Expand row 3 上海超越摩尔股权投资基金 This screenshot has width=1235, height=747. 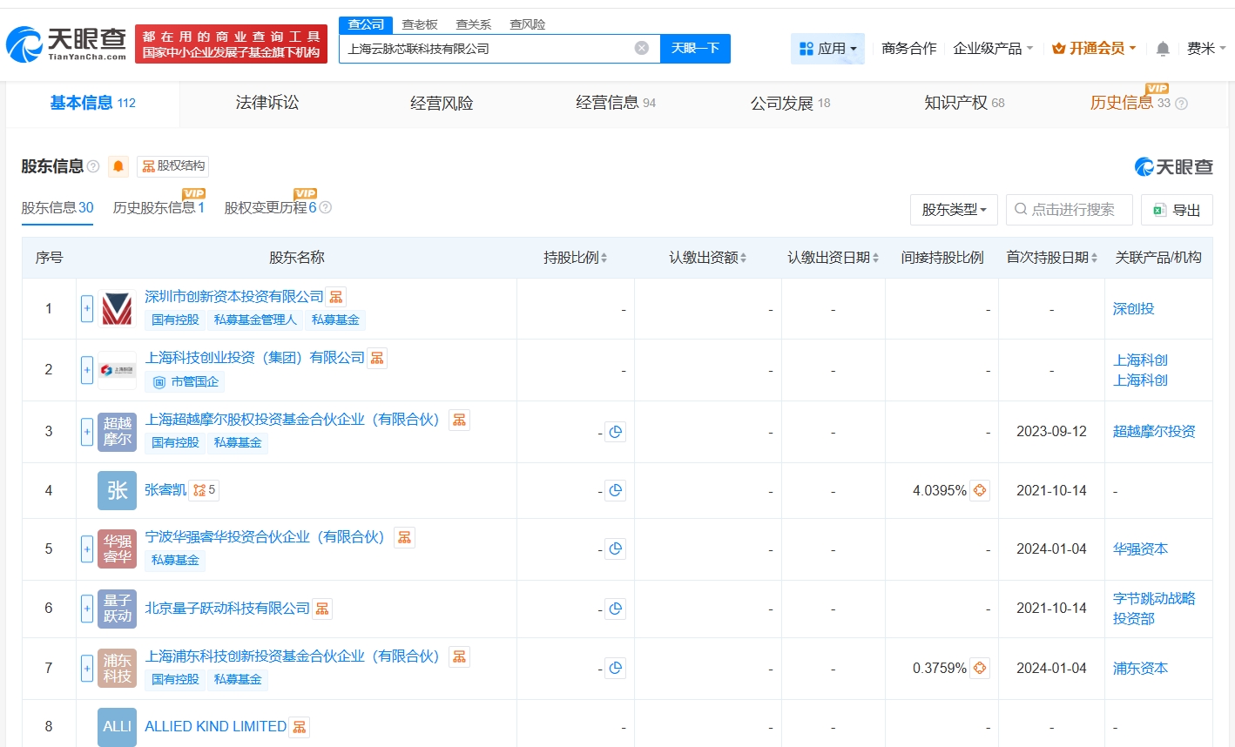coord(87,432)
